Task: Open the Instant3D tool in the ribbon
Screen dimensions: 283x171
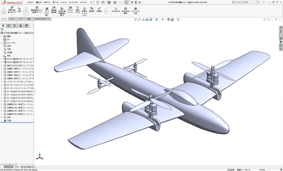Action: (116, 10)
